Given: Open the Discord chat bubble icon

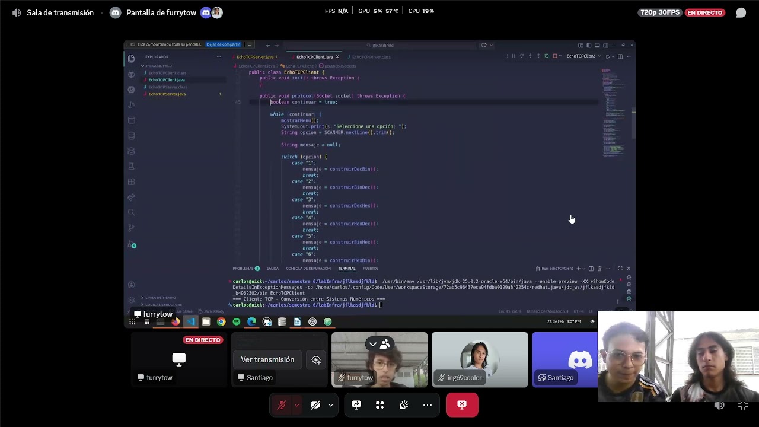Looking at the screenshot, I should click(741, 12).
